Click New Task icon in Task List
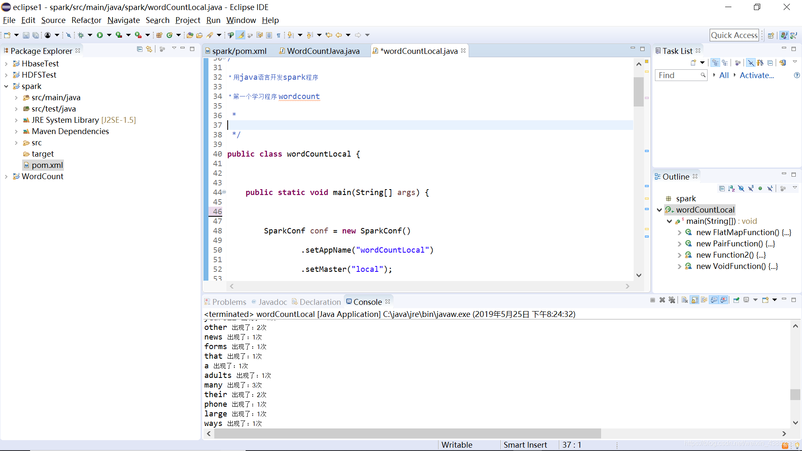Image resolution: width=802 pixels, height=451 pixels. (693, 63)
